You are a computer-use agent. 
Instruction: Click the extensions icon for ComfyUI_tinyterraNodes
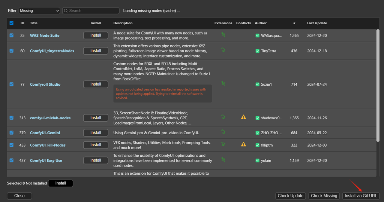[x=223, y=50]
